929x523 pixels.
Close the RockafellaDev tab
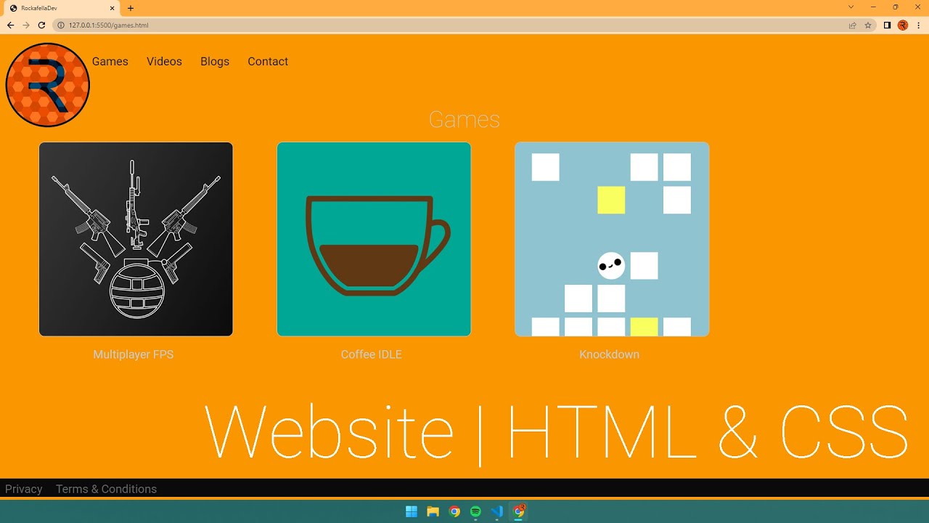(x=112, y=8)
